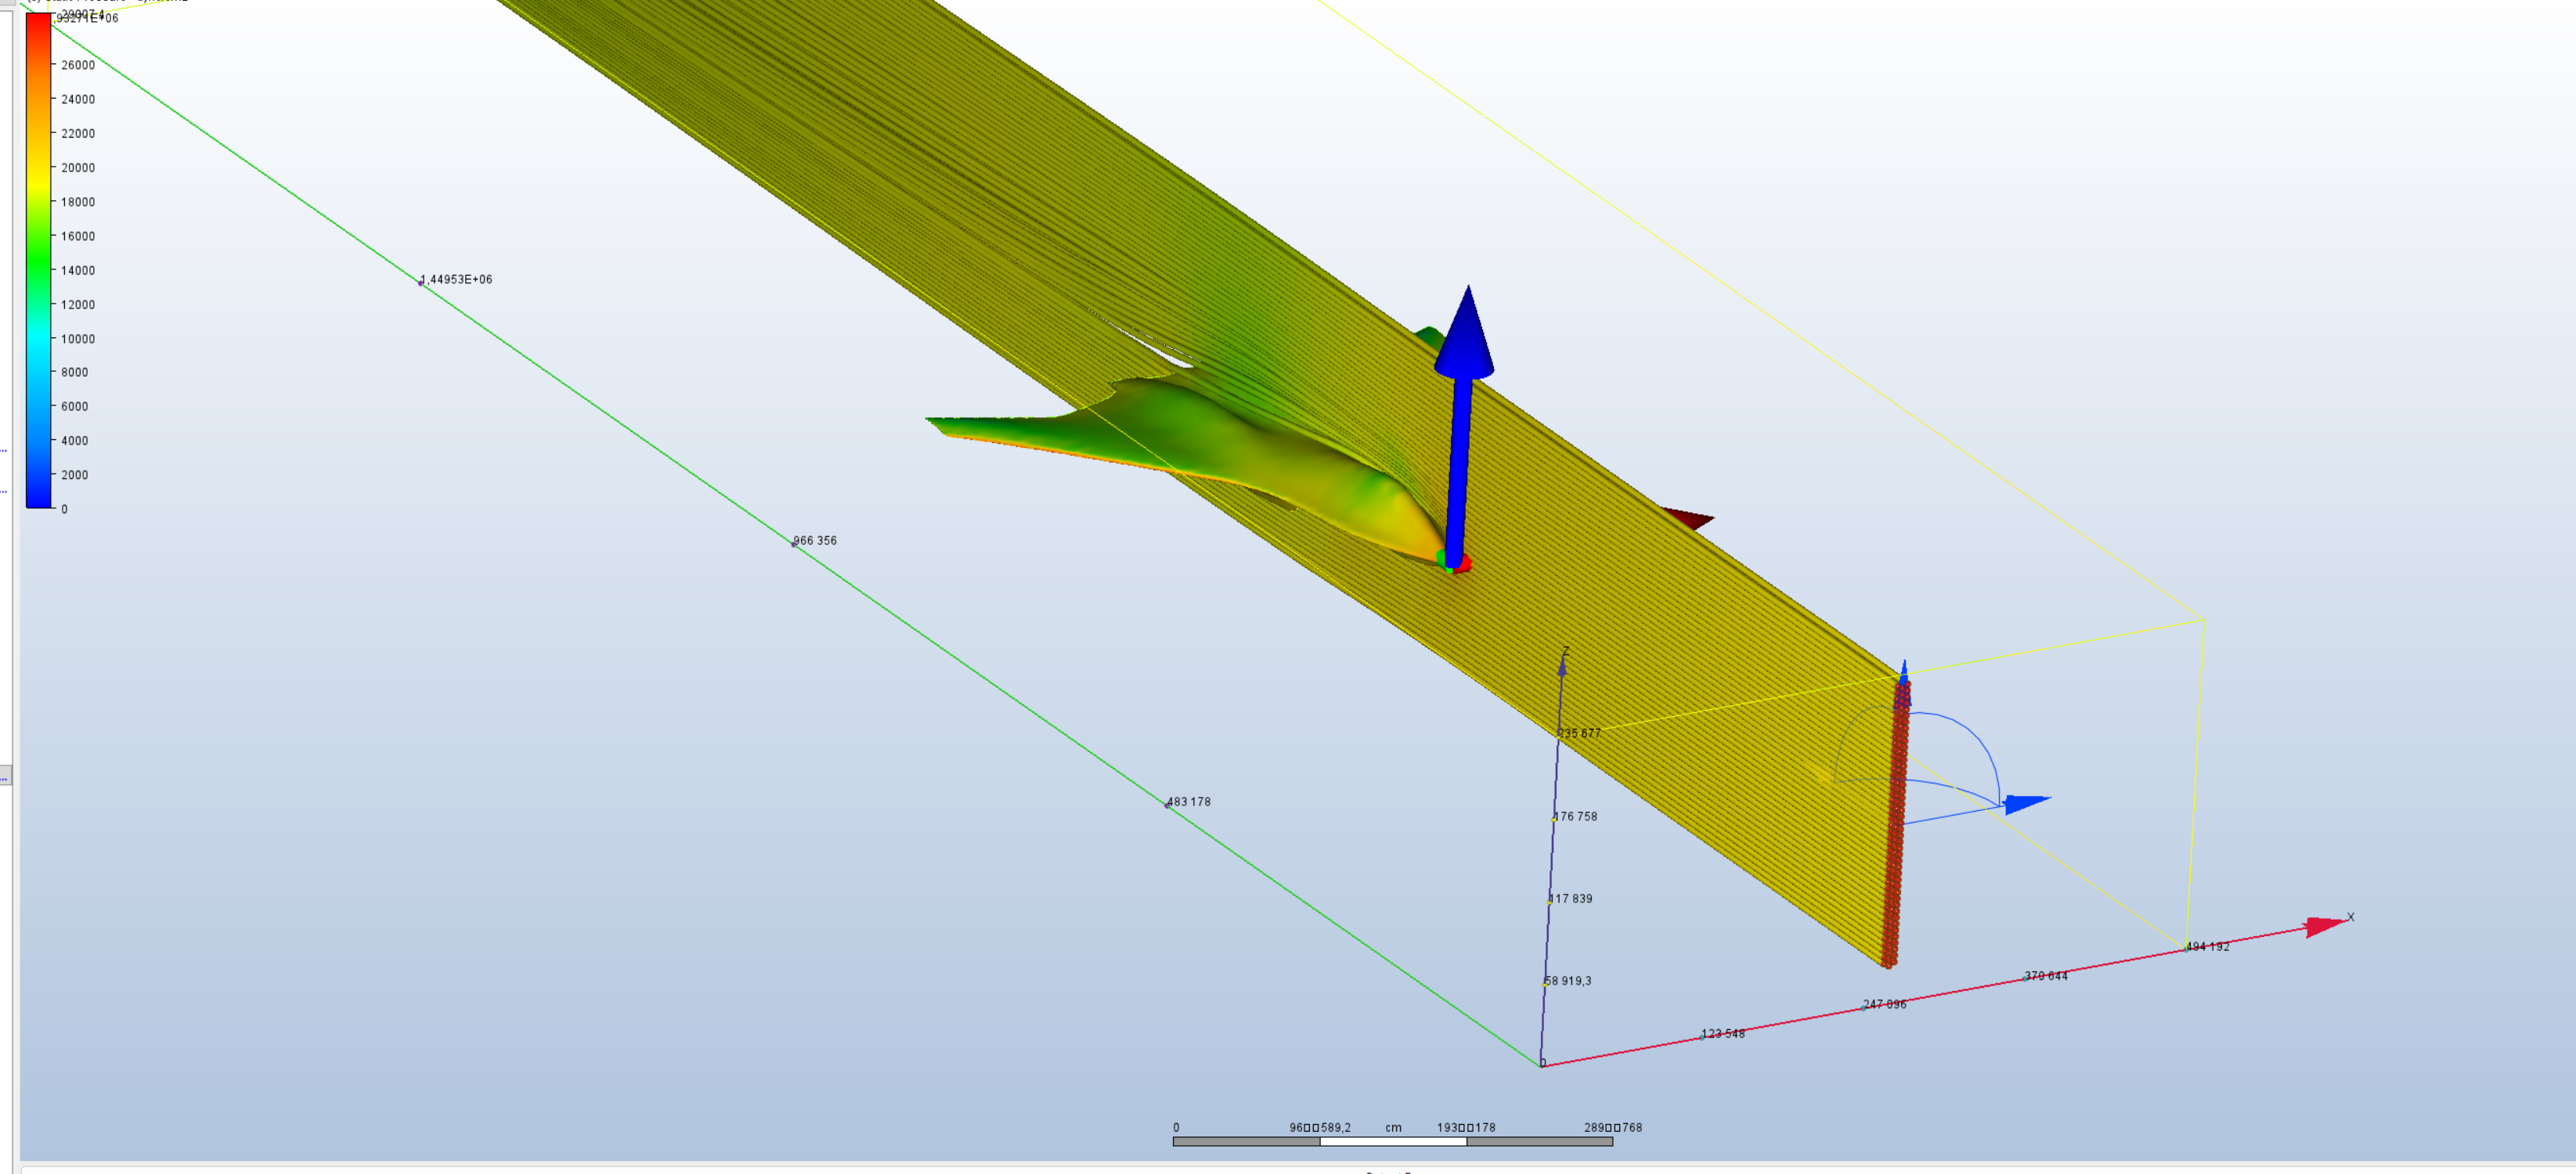
Task: Click the 494 192 X-axis tick label
Action: coord(2208,947)
